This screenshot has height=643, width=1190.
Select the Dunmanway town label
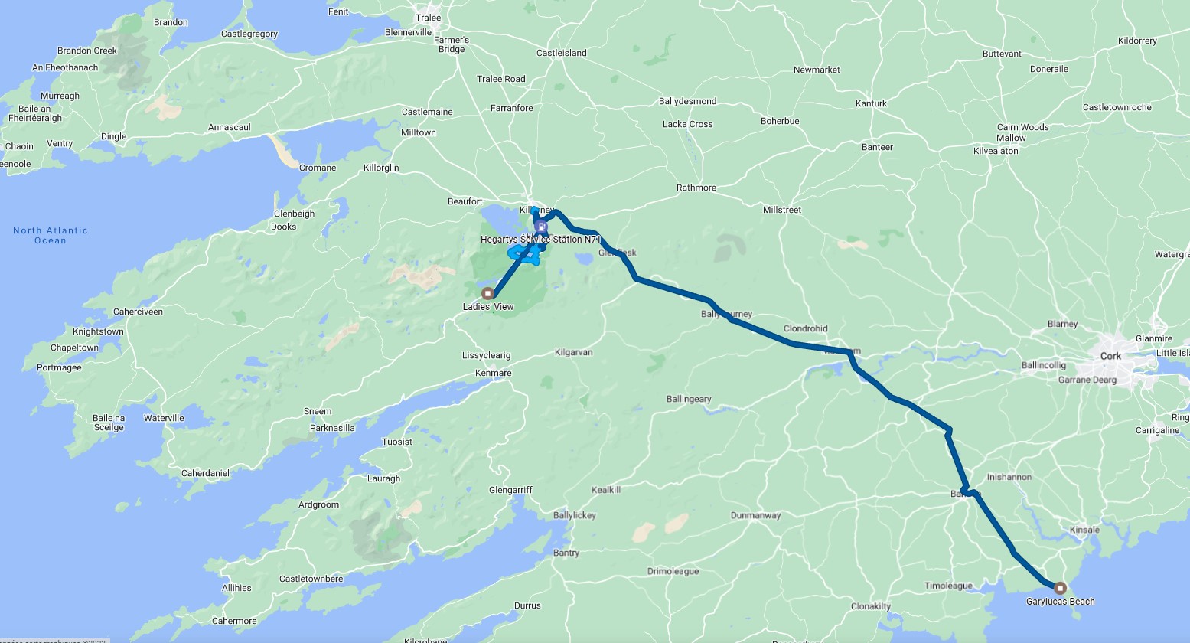pos(755,515)
